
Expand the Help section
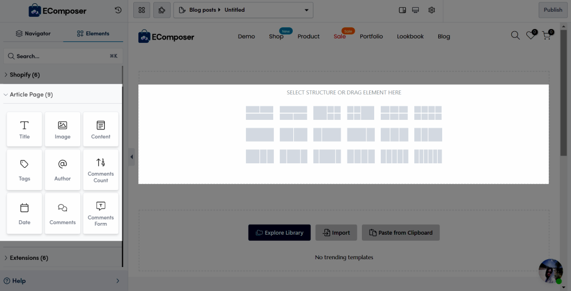pos(62,281)
